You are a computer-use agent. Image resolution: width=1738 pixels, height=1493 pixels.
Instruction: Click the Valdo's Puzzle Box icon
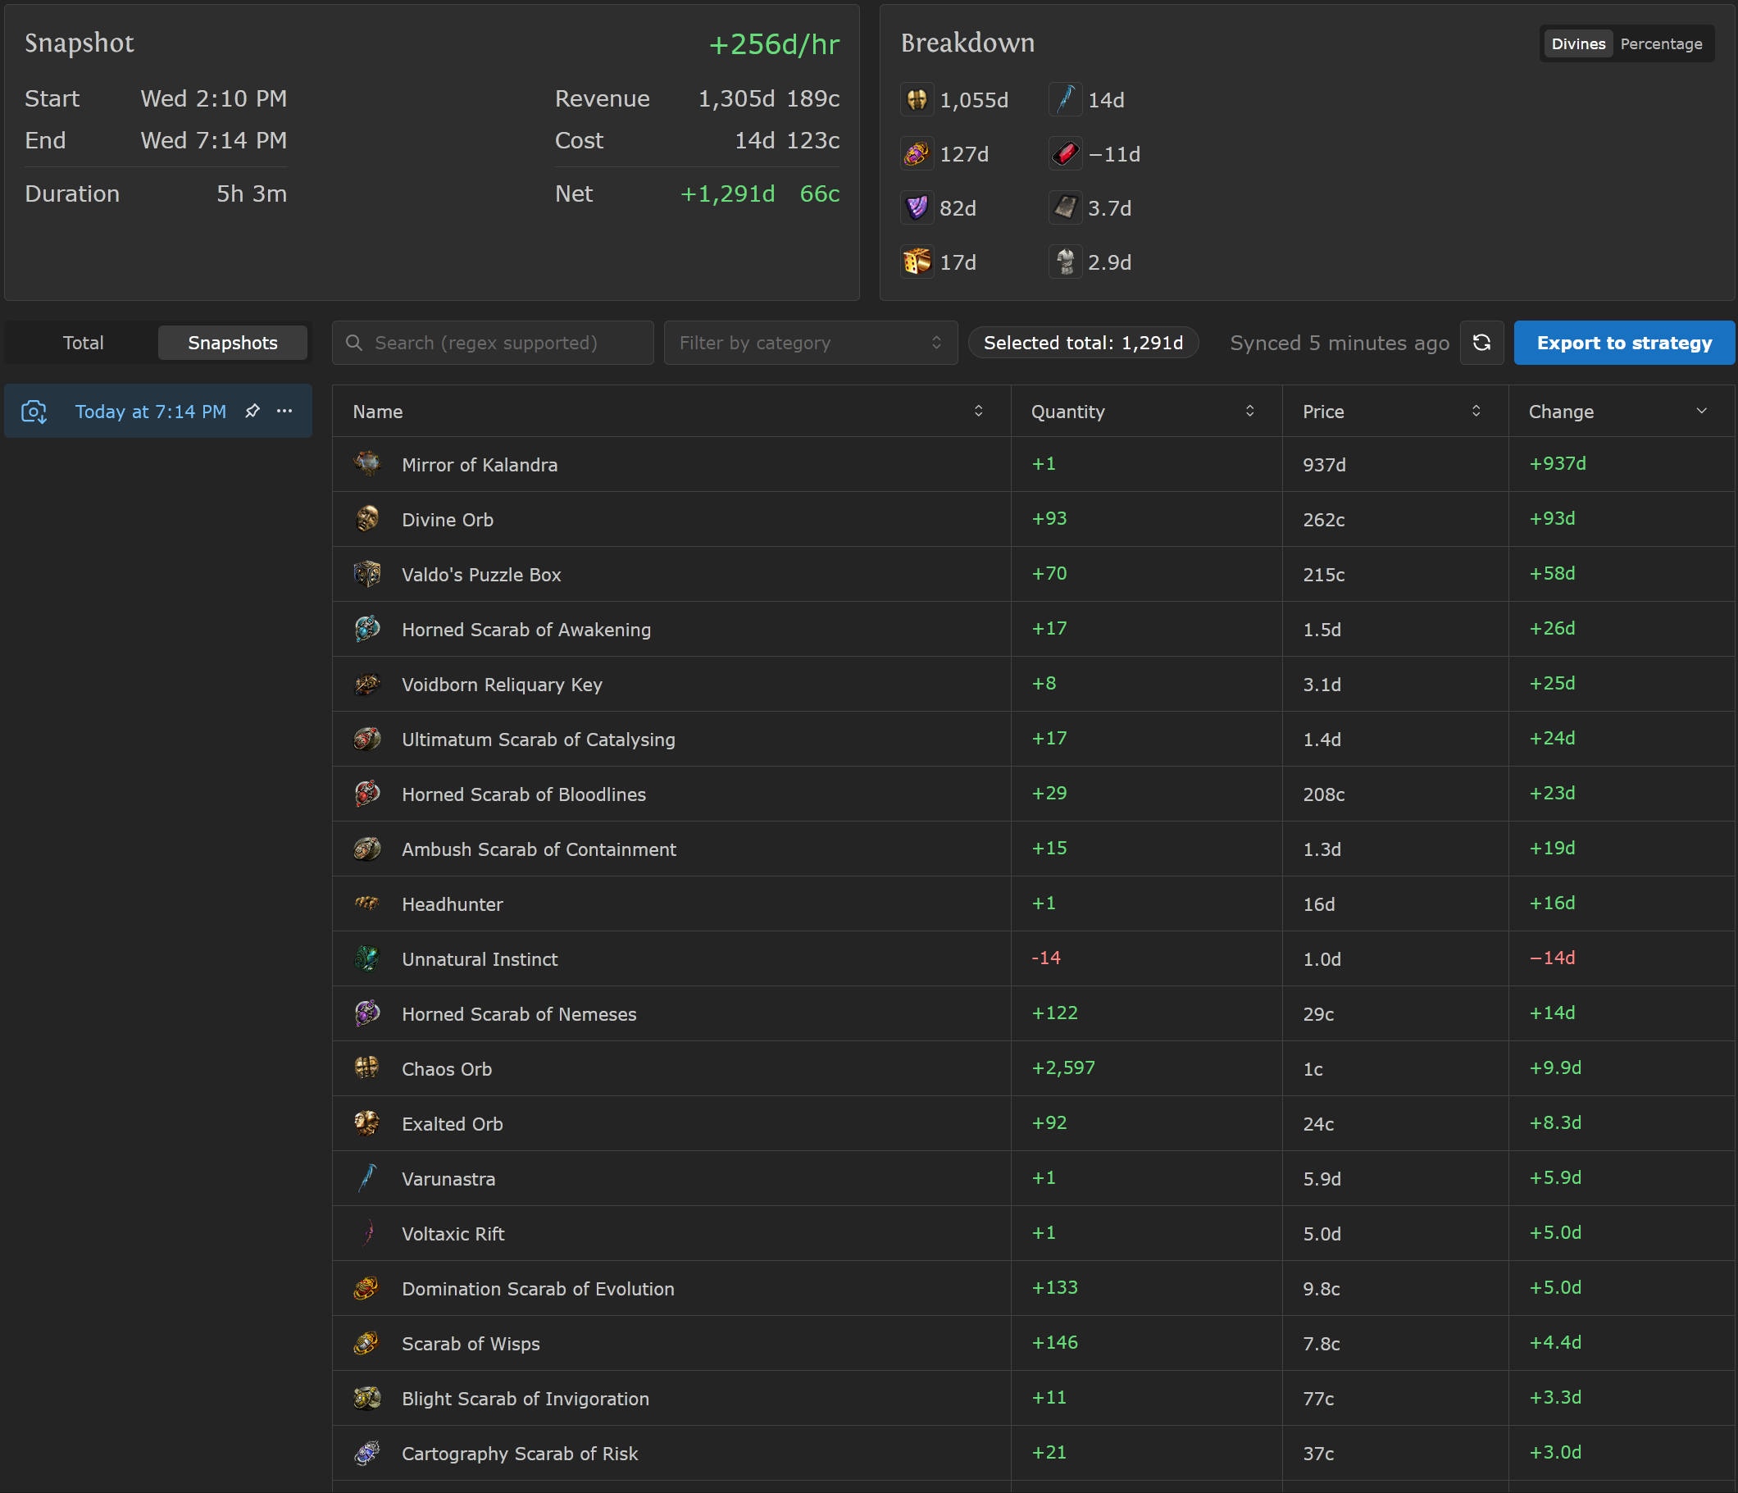[x=366, y=574]
